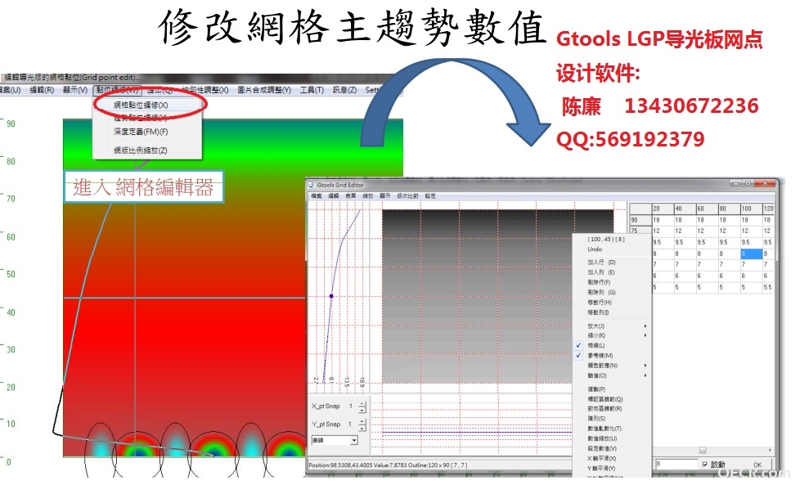Click Gtools Grid Editor title bar app icon
Viewport: 800px width, 485px height.
tap(311, 185)
